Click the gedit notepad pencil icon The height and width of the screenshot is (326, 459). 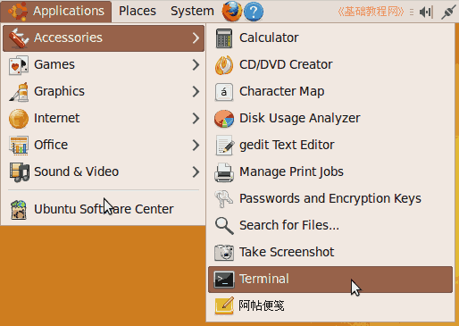224,146
